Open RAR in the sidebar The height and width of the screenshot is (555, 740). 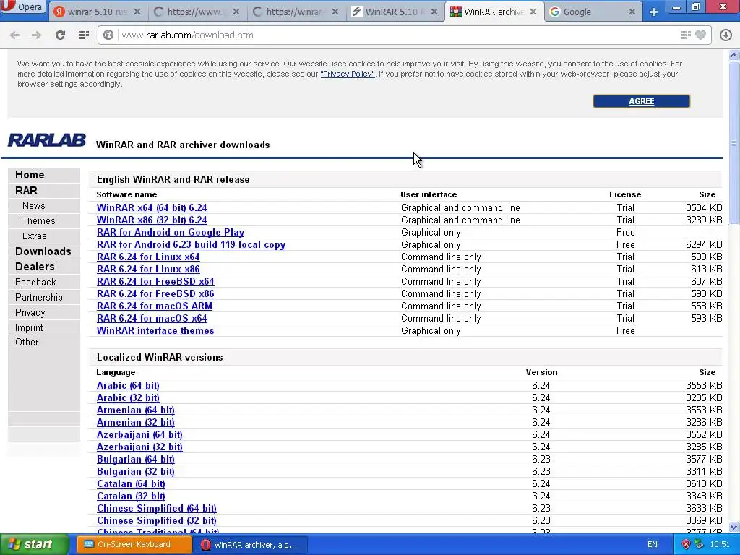[x=26, y=191]
